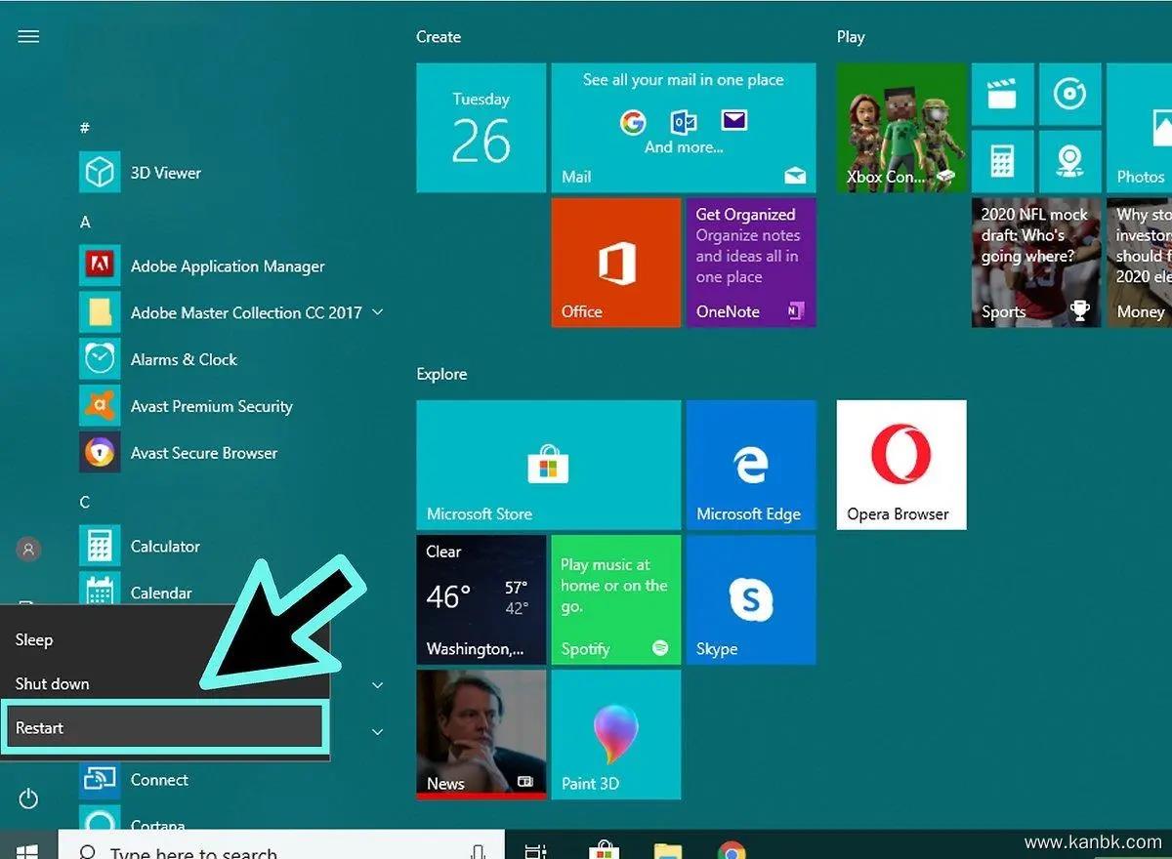Select Shut down from the power menu

53,684
